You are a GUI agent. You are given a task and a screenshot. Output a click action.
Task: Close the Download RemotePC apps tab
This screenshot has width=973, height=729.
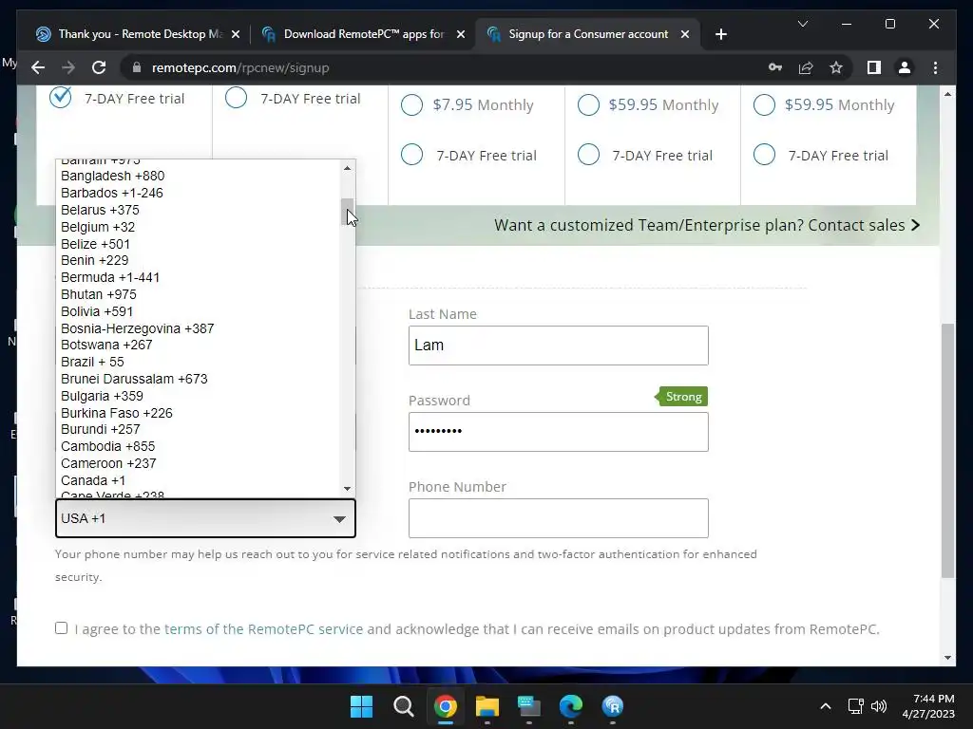(461, 34)
